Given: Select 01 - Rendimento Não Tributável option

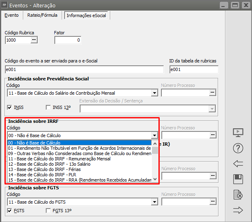Looking at the screenshot, I should click(80, 148).
